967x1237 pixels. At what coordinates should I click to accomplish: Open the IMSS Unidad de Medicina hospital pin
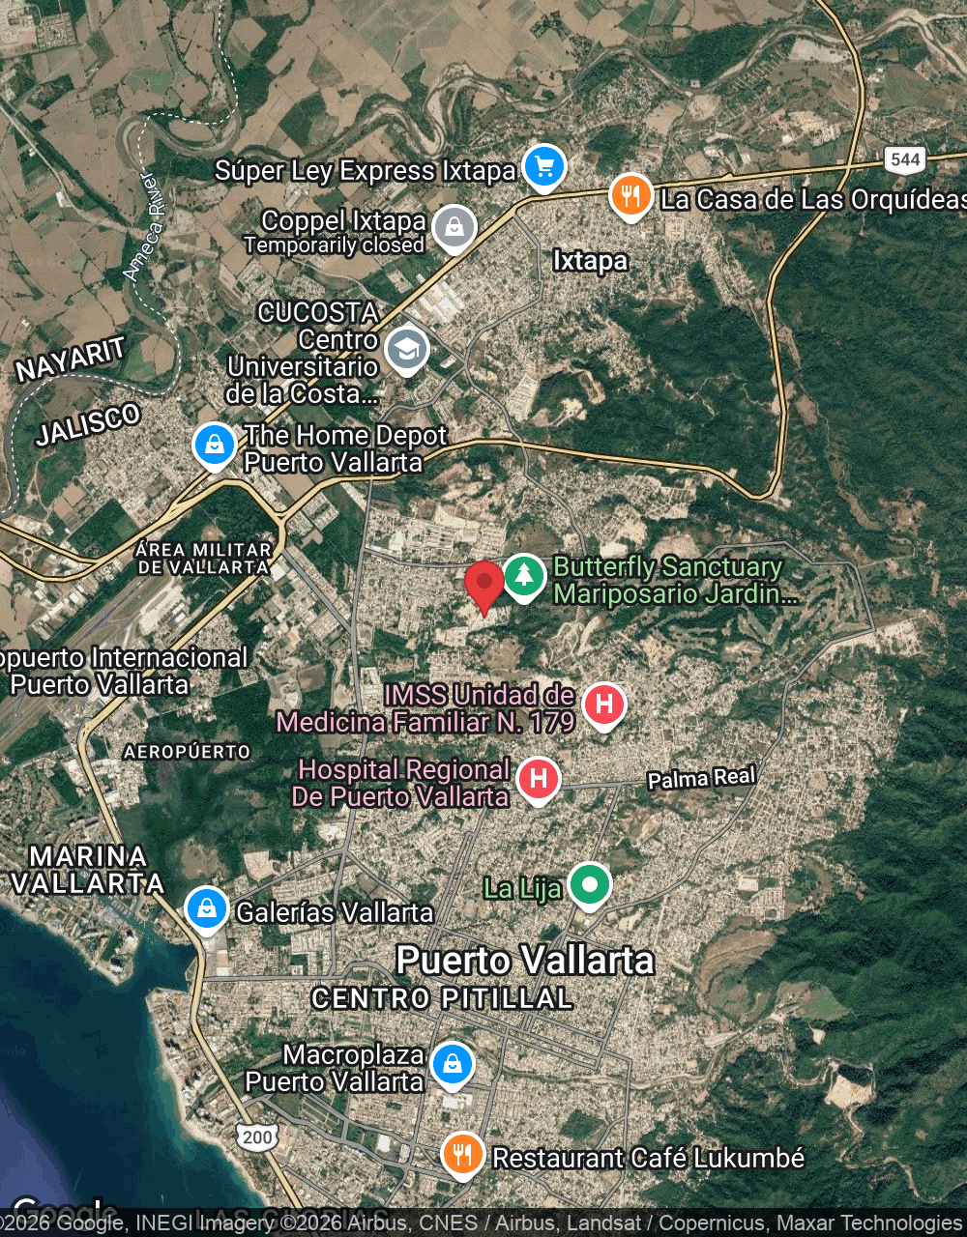pyautogui.click(x=603, y=705)
